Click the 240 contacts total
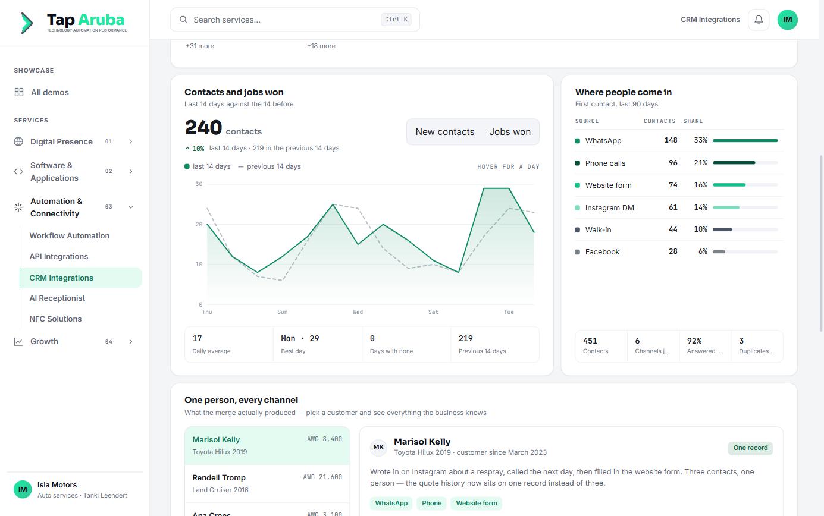824x516 pixels. click(223, 128)
